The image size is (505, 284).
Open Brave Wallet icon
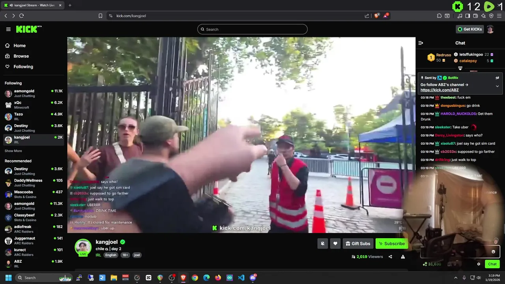(x=475, y=16)
